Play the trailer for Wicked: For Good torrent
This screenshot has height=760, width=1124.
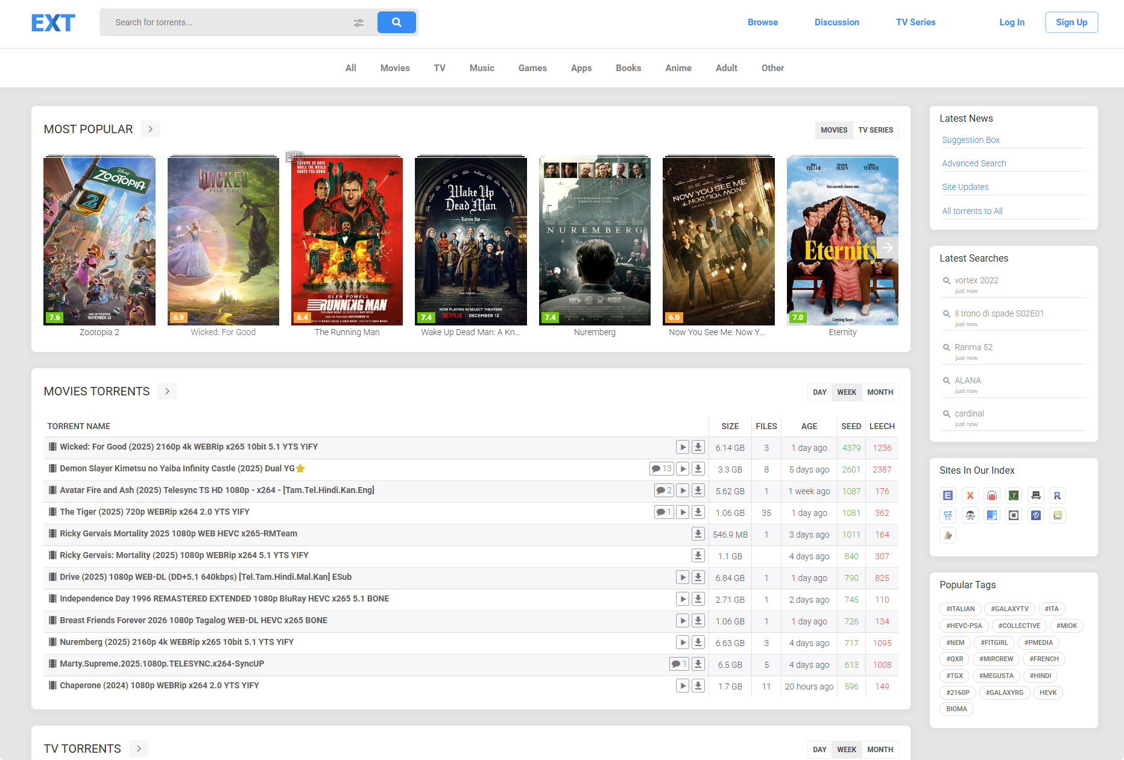tap(683, 448)
